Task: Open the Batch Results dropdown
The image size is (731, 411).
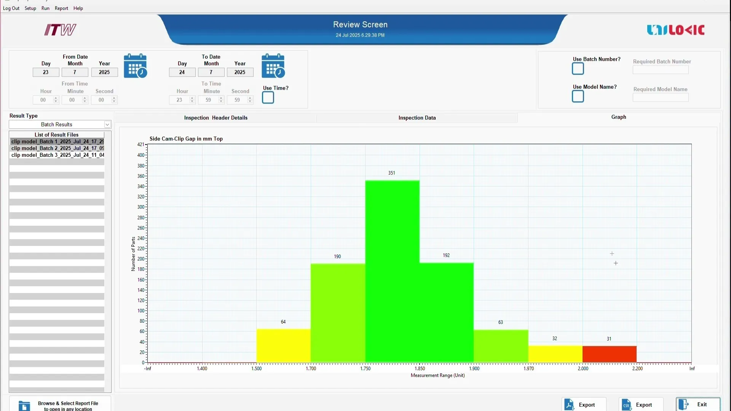Action: pos(107,124)
